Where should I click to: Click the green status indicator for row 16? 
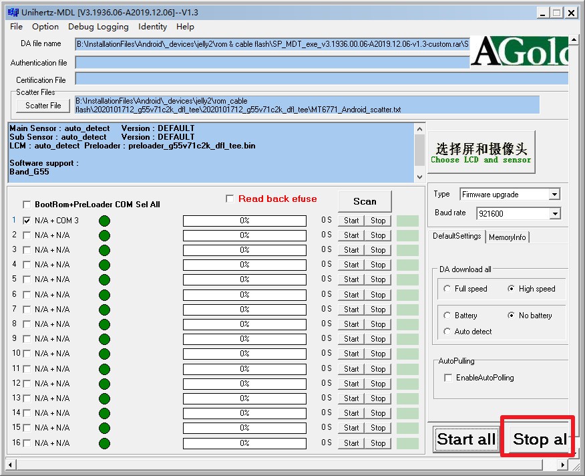104,443
